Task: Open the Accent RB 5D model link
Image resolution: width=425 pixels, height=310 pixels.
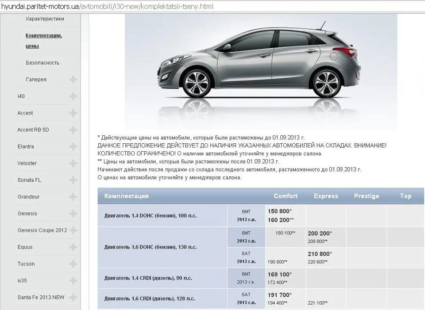Action: point(33,130)
